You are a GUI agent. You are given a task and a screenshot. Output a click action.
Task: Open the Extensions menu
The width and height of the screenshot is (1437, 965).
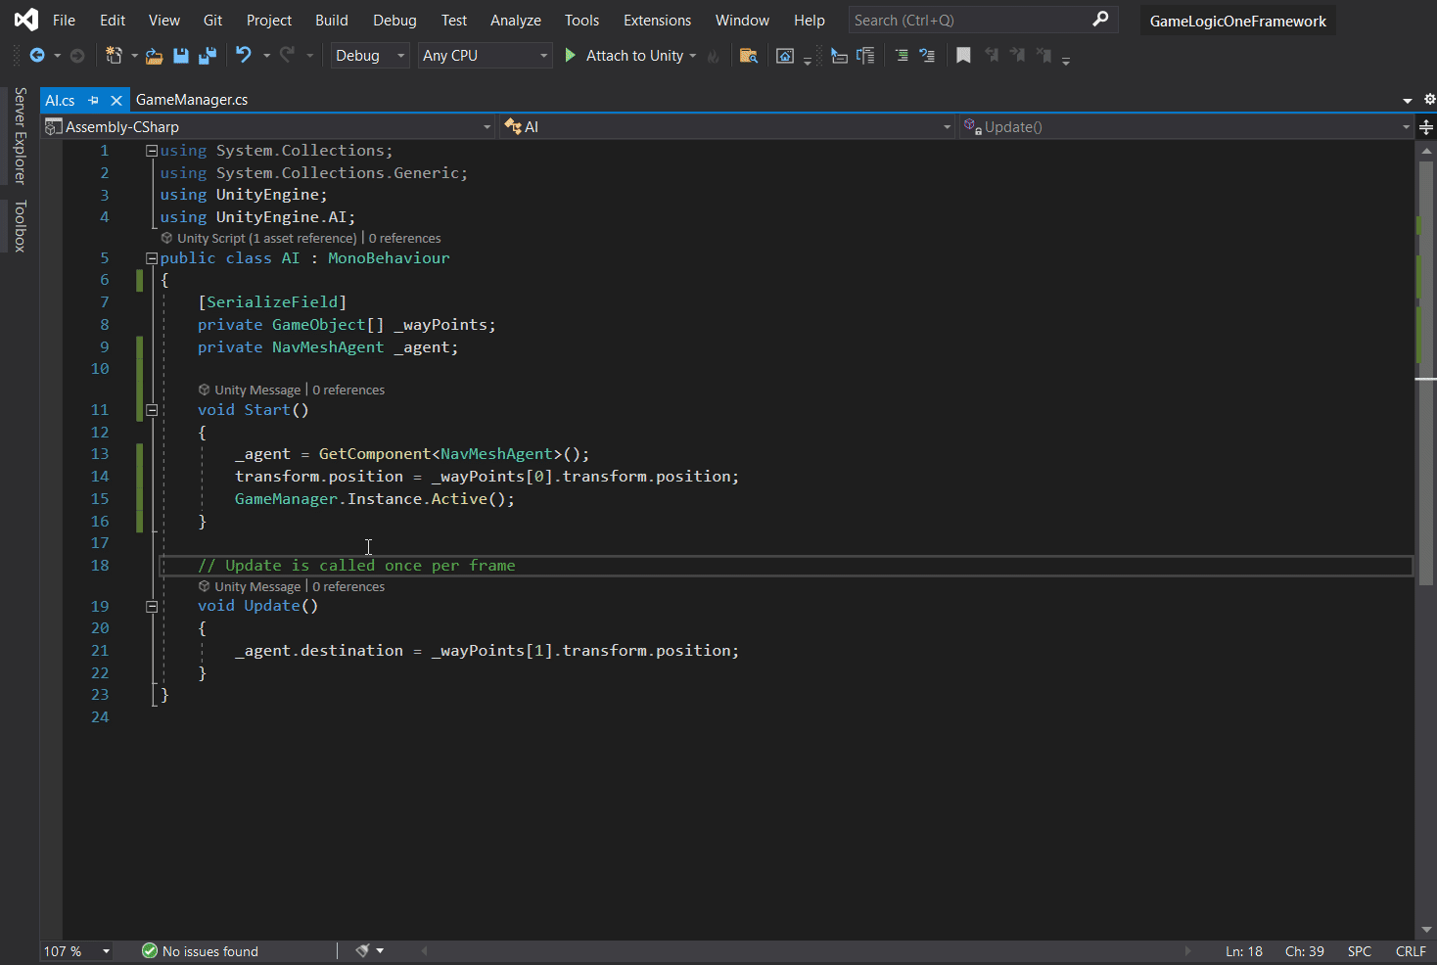click(x=657, y=21)
